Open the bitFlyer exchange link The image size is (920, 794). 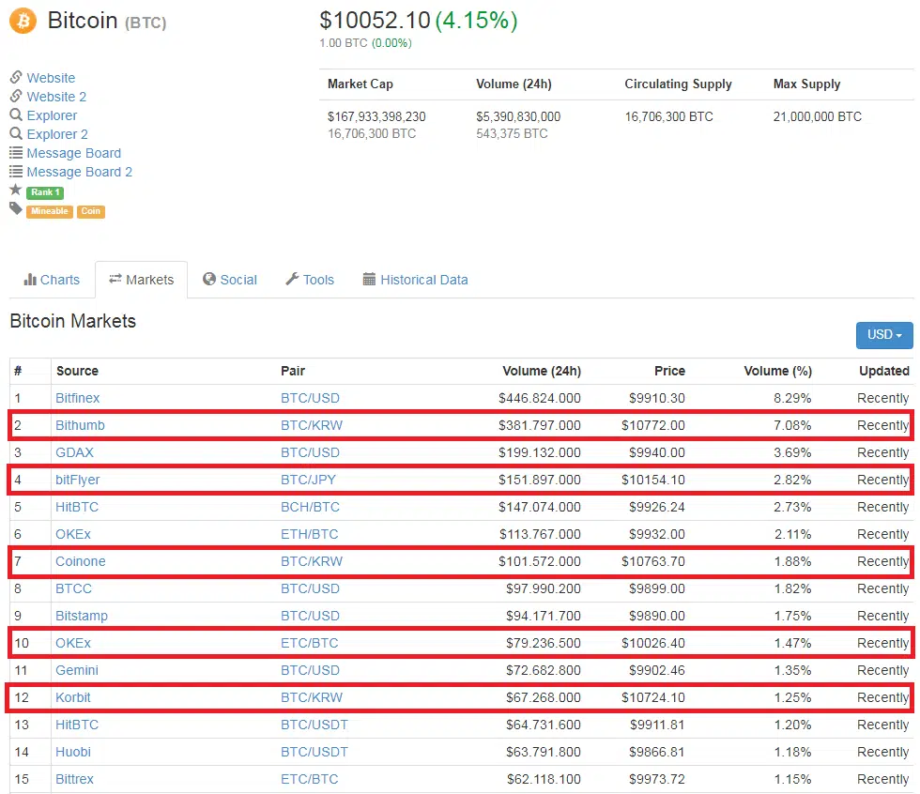77,480
